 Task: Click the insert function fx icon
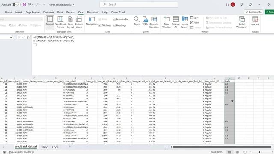pos(28,37)
